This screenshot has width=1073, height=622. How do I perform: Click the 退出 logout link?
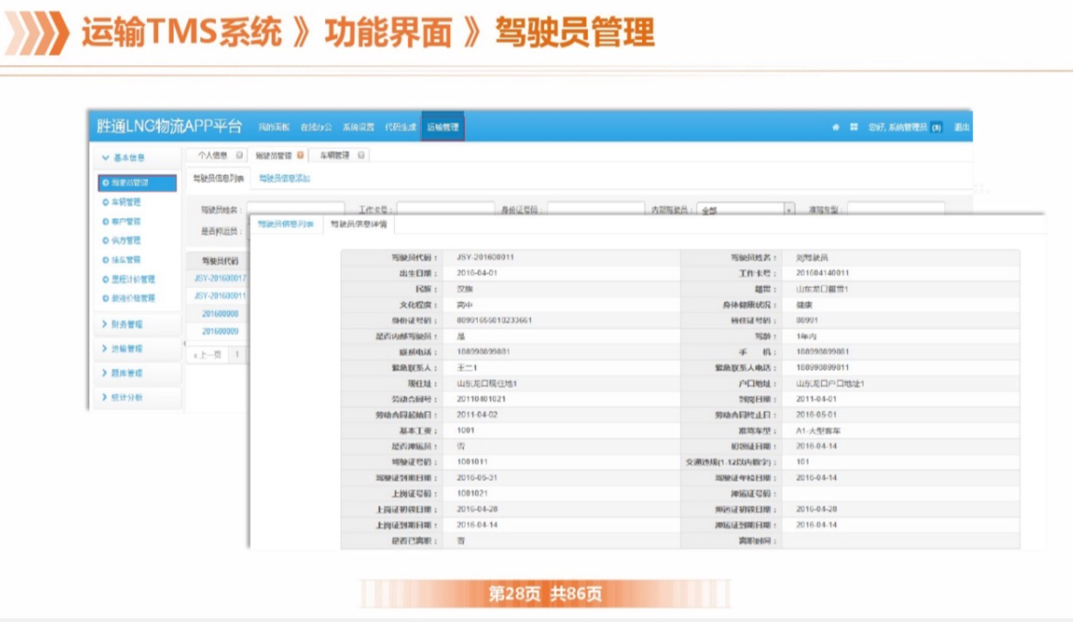(x=961, y=127)
